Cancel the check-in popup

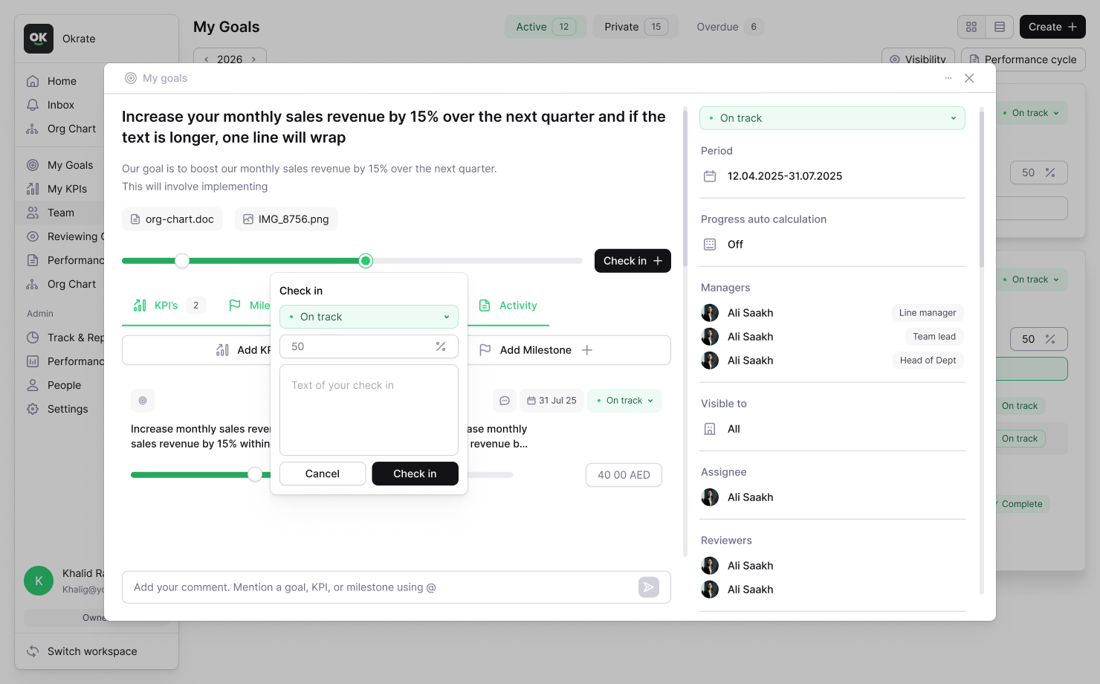click(323, 474)
